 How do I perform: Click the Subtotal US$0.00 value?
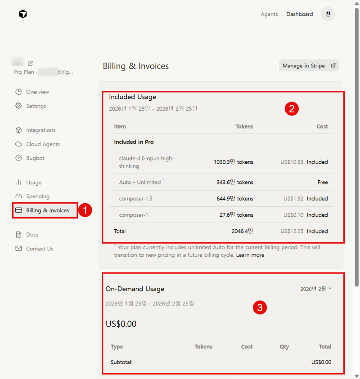click(x=321, y=362)
